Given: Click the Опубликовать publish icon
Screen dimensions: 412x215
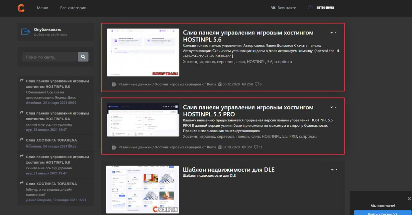Looking at the screenshot, I should 26,32.
